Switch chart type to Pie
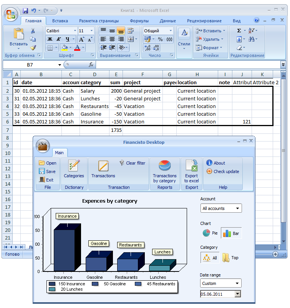The width and height of the screenshot is (290, 308). 210,233
